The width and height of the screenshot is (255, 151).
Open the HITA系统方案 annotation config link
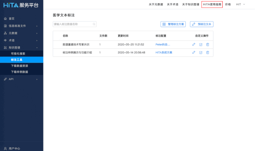(x=164, y=53)
